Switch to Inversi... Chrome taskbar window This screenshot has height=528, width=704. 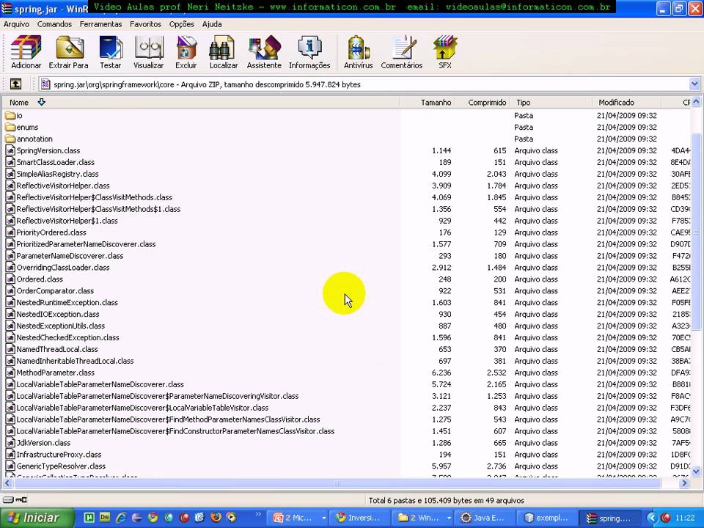pos(358,518)
